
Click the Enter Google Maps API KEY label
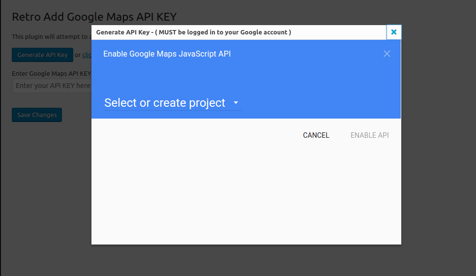[52, 73]
